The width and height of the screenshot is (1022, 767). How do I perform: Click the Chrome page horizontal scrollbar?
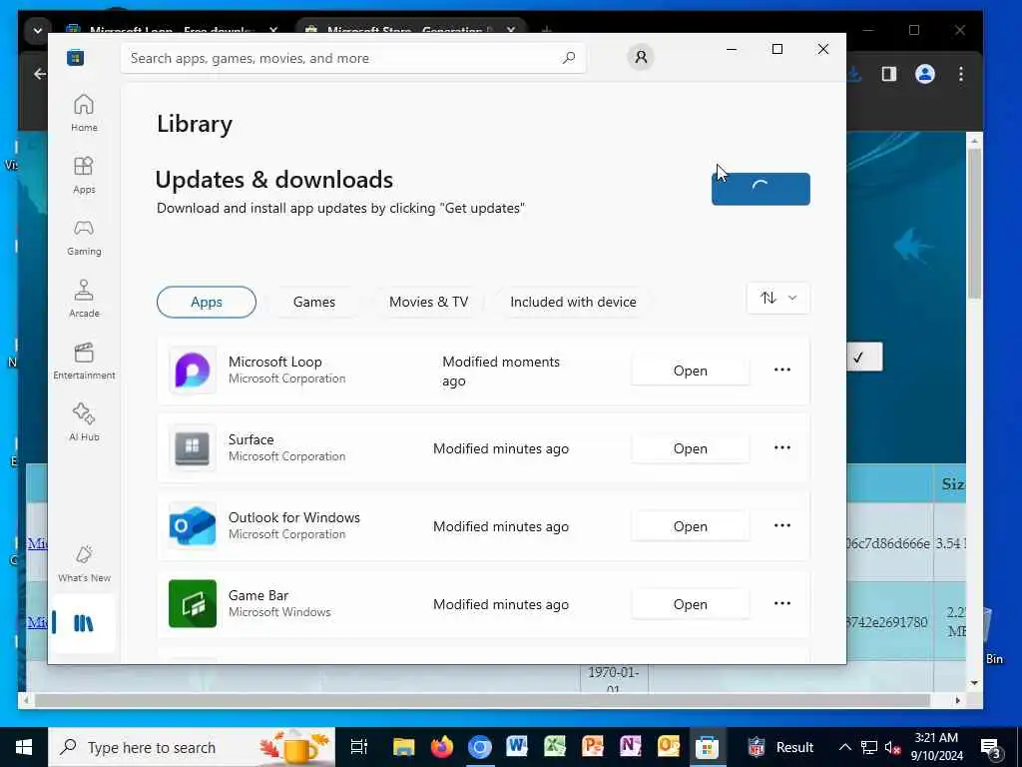(482, 700)
